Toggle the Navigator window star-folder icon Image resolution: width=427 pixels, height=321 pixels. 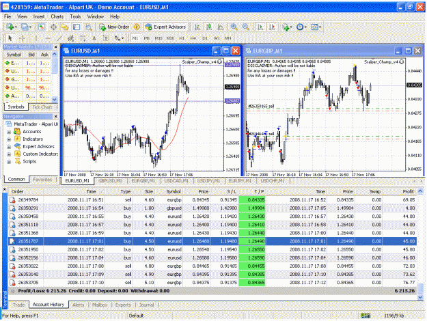tap(65, 27)
